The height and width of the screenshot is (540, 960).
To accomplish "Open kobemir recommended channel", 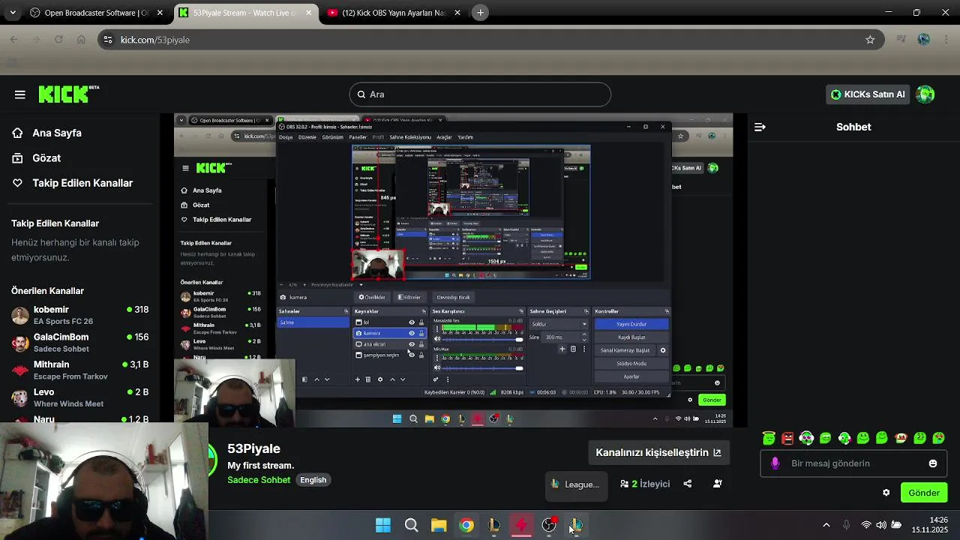I will coord(79,315).
